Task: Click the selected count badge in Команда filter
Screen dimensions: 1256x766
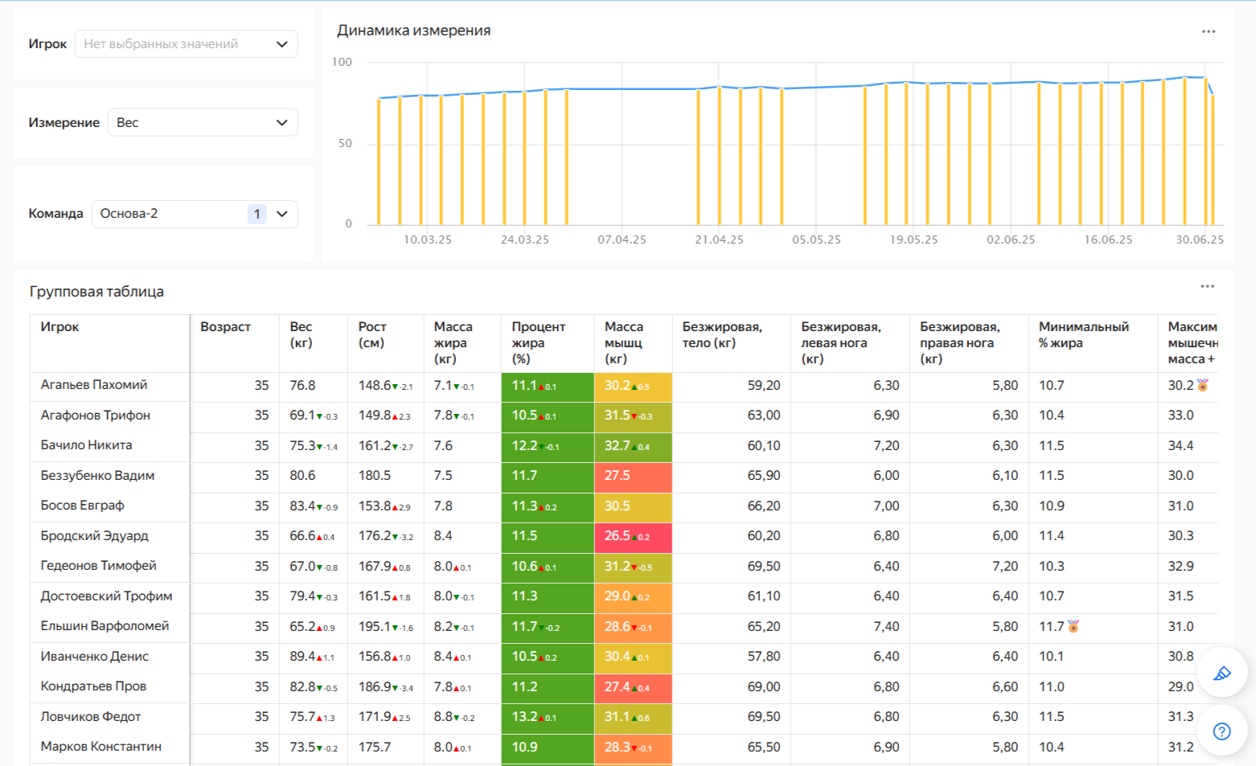Action: pyautogui.click(x=257, y=214)
